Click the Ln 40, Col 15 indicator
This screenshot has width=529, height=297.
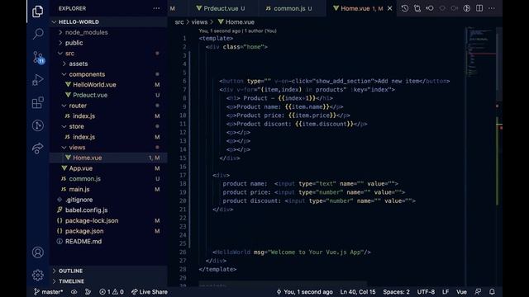pos(358,292)
